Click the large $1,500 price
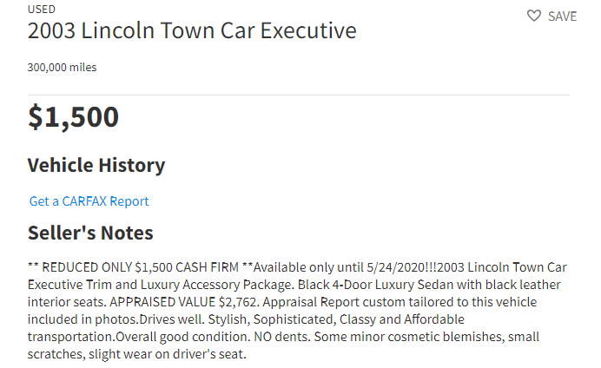The width and height of the screenshot is (601, 368). [x=73, y=117]
